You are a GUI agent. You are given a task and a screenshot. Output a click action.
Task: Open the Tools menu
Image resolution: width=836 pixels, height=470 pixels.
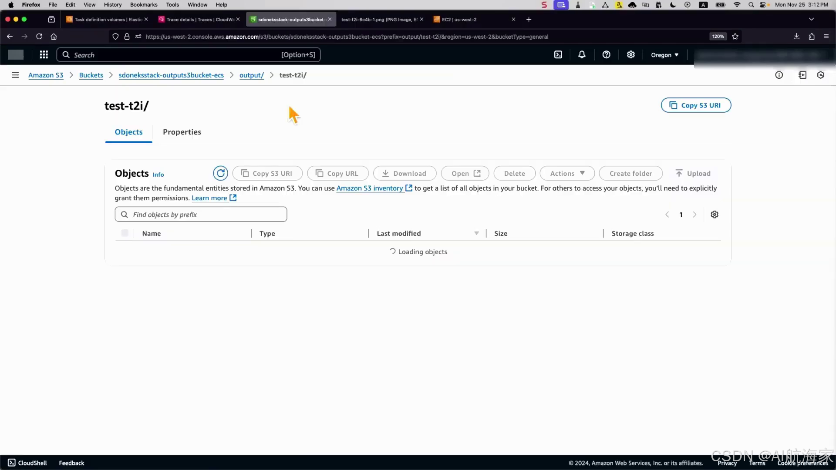172,5
